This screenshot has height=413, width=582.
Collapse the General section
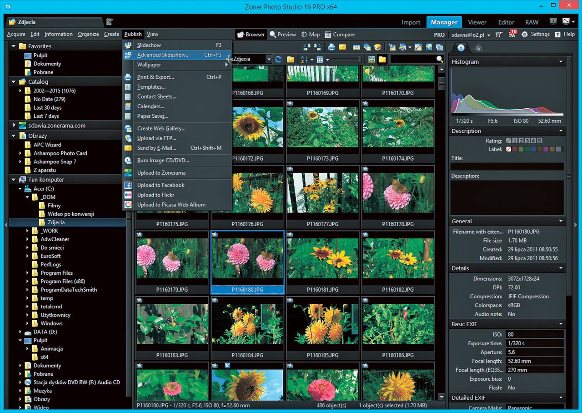561,222
